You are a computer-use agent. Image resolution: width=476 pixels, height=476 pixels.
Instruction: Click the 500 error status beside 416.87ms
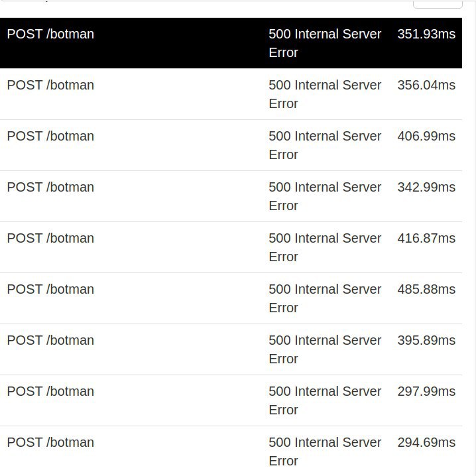click(x=325, y=247)
